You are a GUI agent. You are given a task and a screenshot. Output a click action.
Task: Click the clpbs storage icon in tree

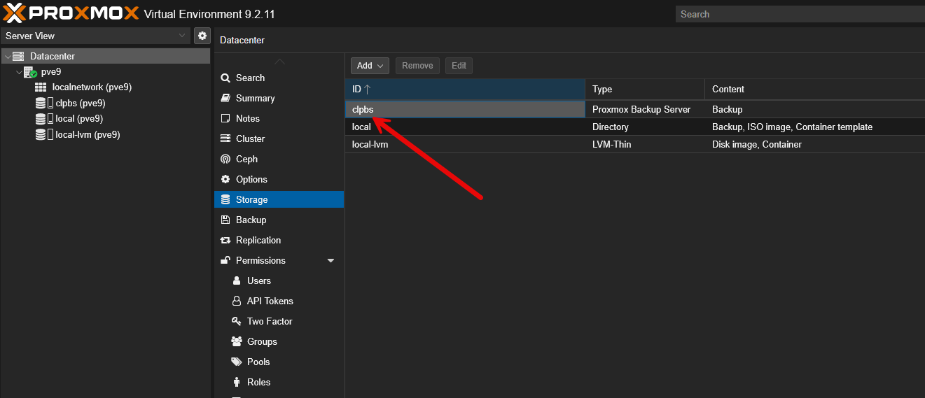click(43, 103)
